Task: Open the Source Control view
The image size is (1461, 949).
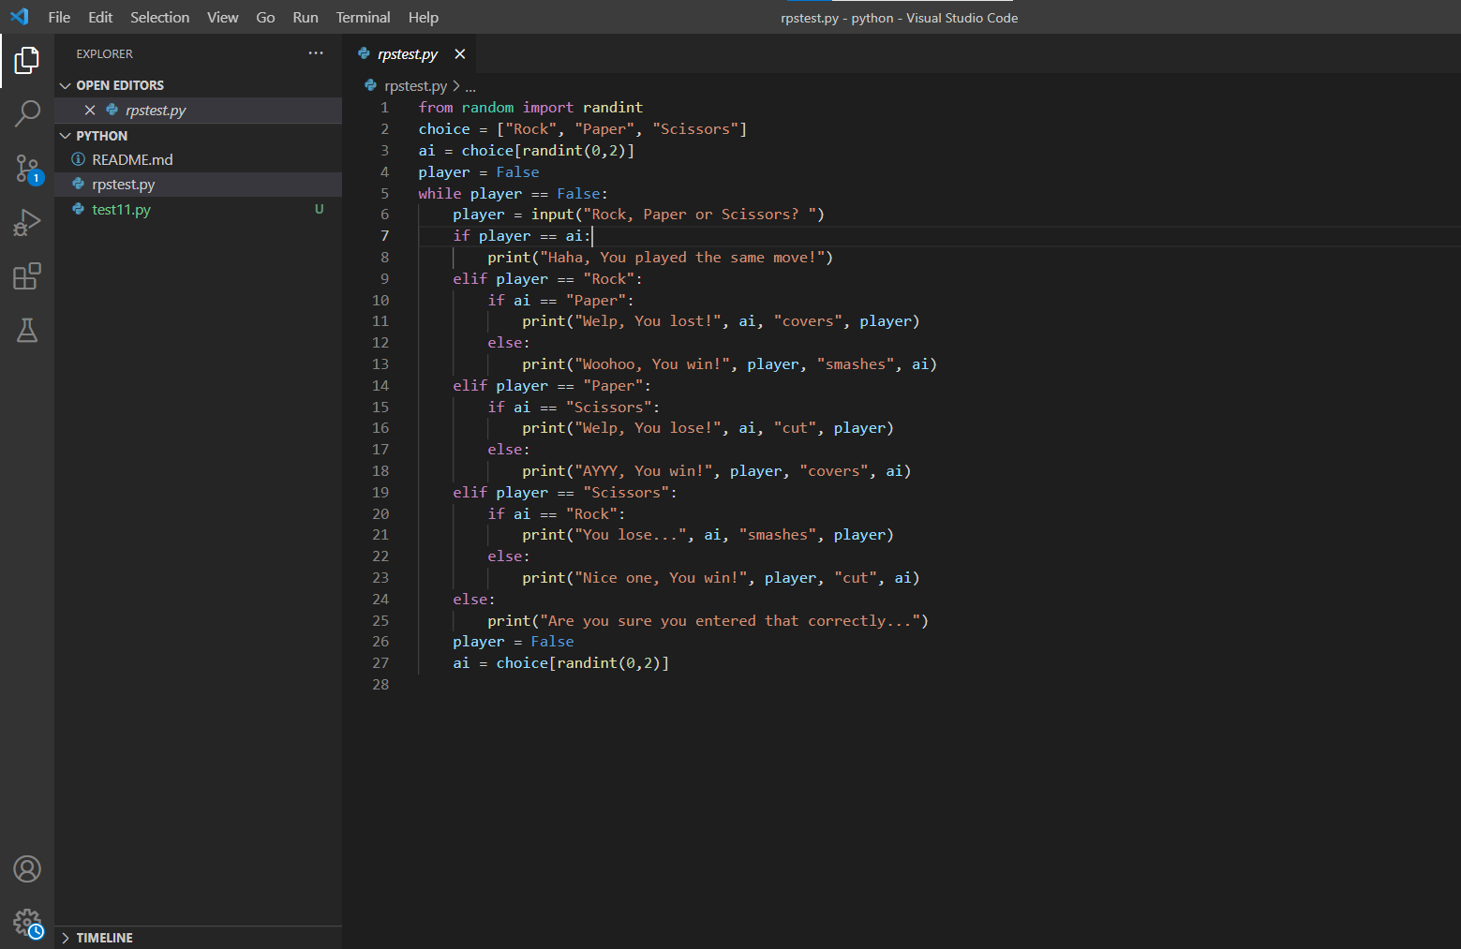Action: (27, 169)
